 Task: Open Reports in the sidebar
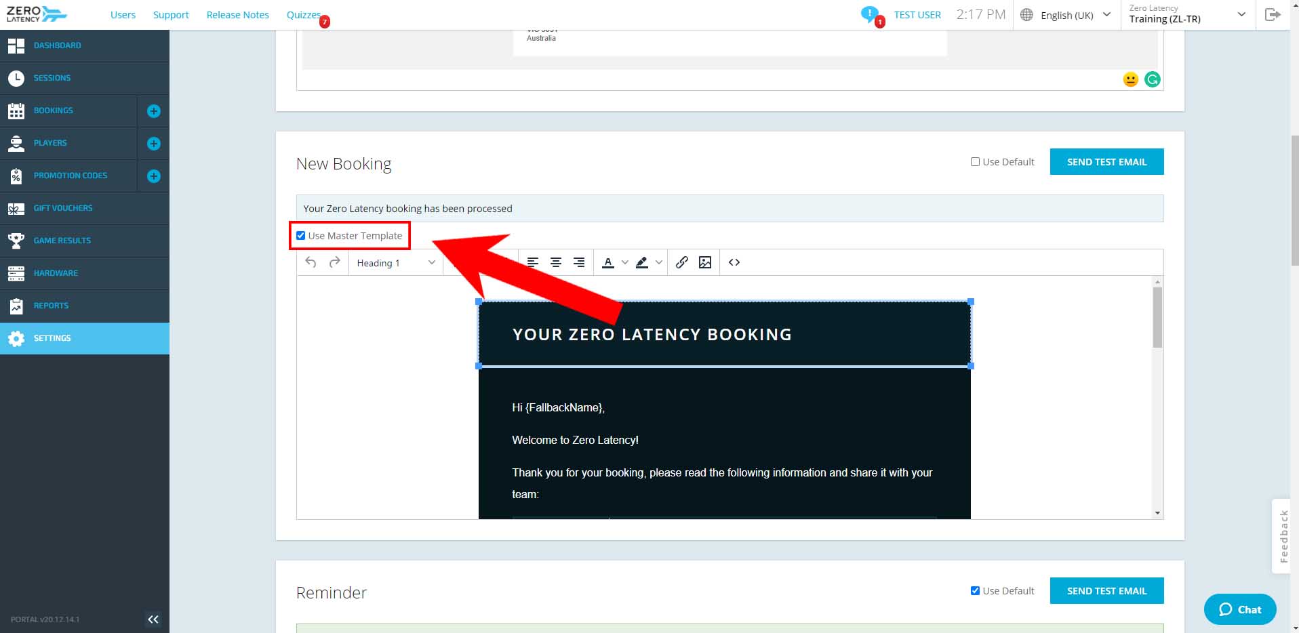pyautogui.click(x=85, y=306)
